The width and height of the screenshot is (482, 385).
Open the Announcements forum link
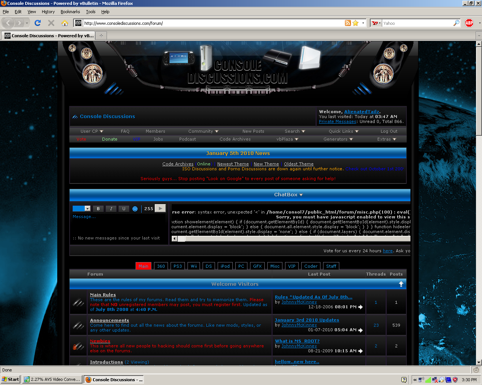[x=109, y=320]
